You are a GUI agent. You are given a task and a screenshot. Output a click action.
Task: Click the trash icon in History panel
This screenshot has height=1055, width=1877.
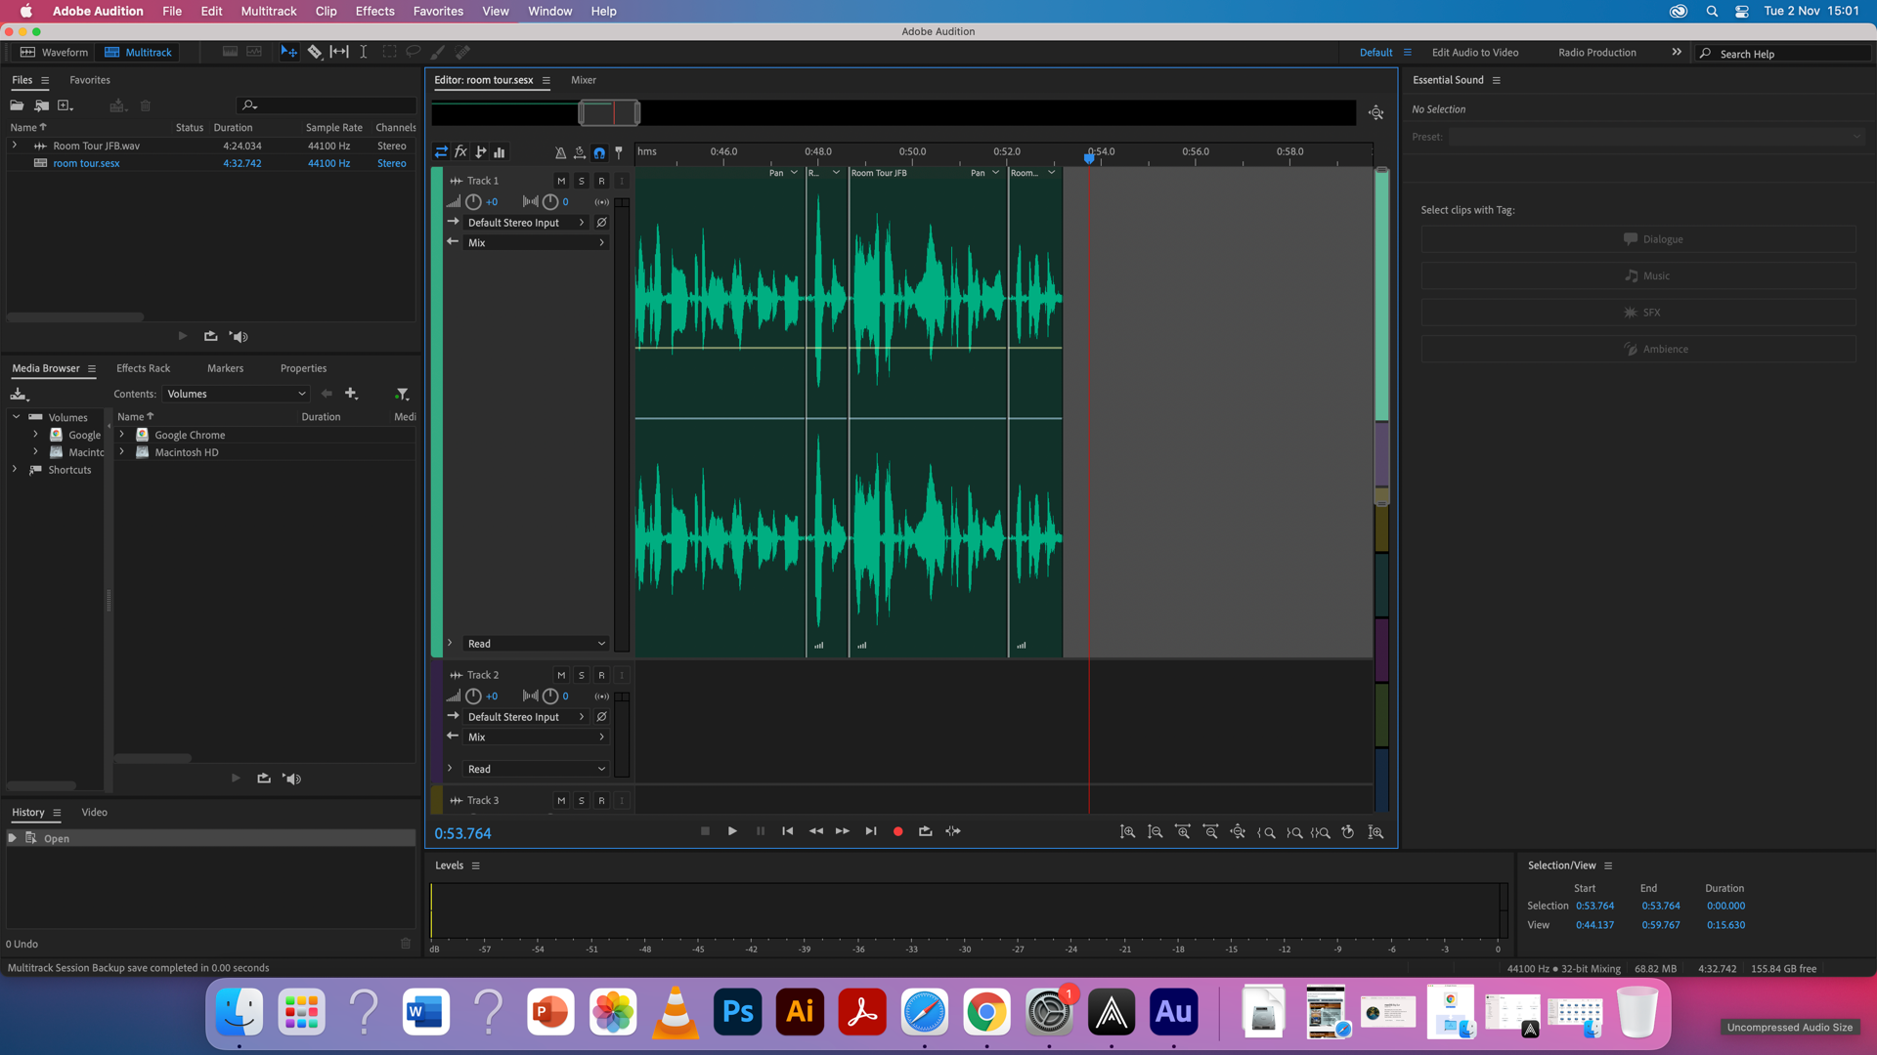(x=406, y=944)
